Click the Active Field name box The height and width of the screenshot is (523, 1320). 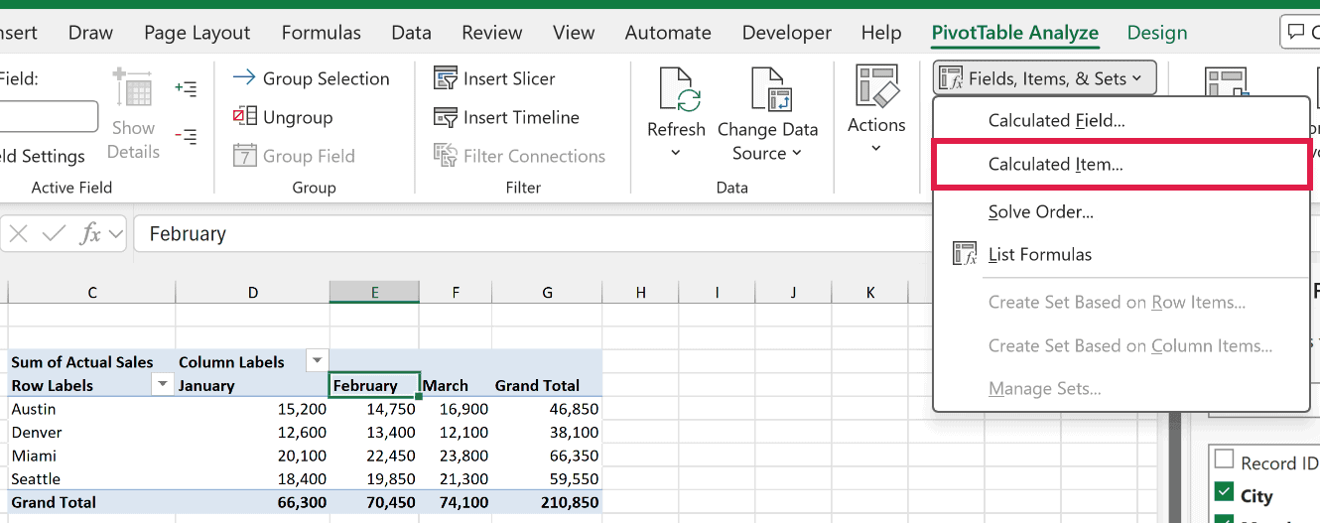pos(48,116)
